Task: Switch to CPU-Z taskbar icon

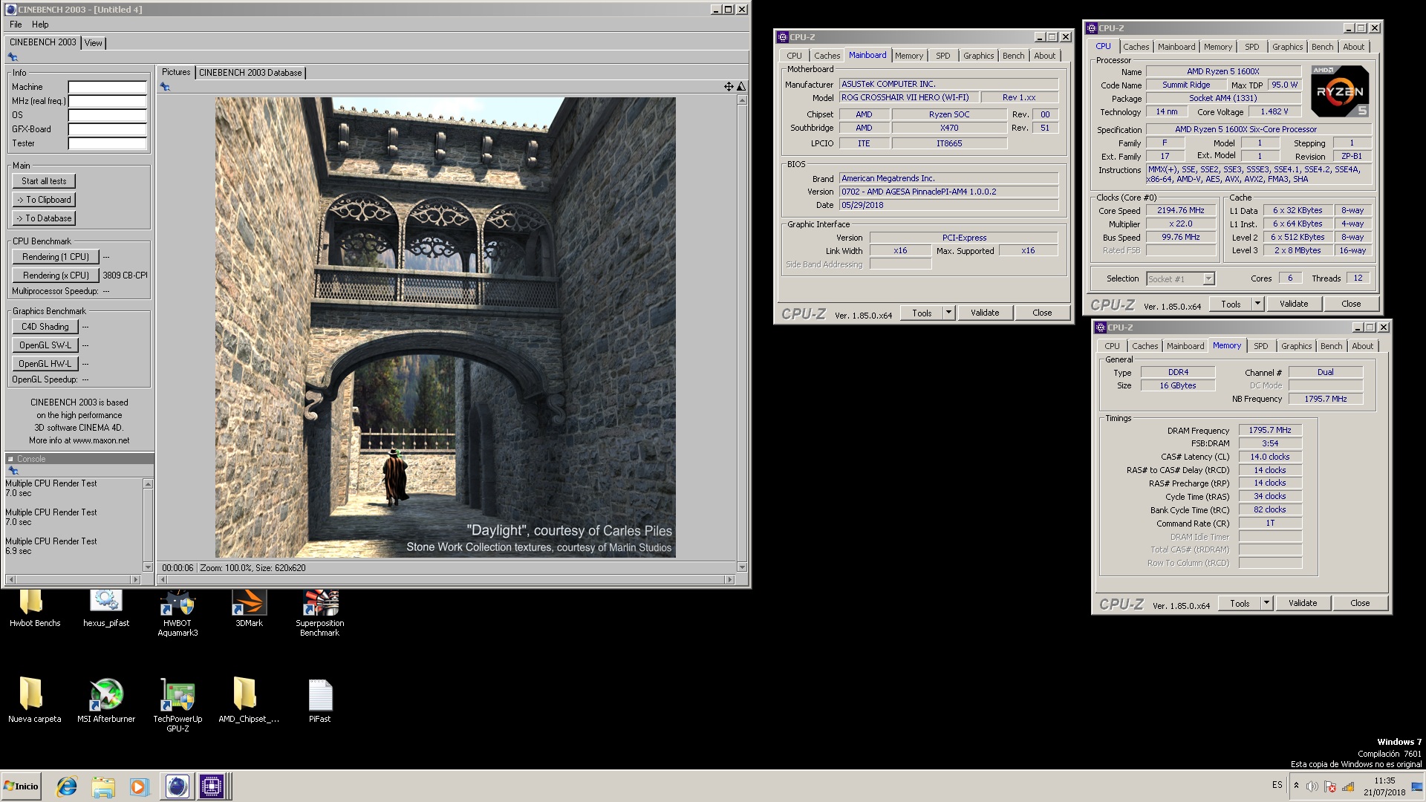Action: 212,786
